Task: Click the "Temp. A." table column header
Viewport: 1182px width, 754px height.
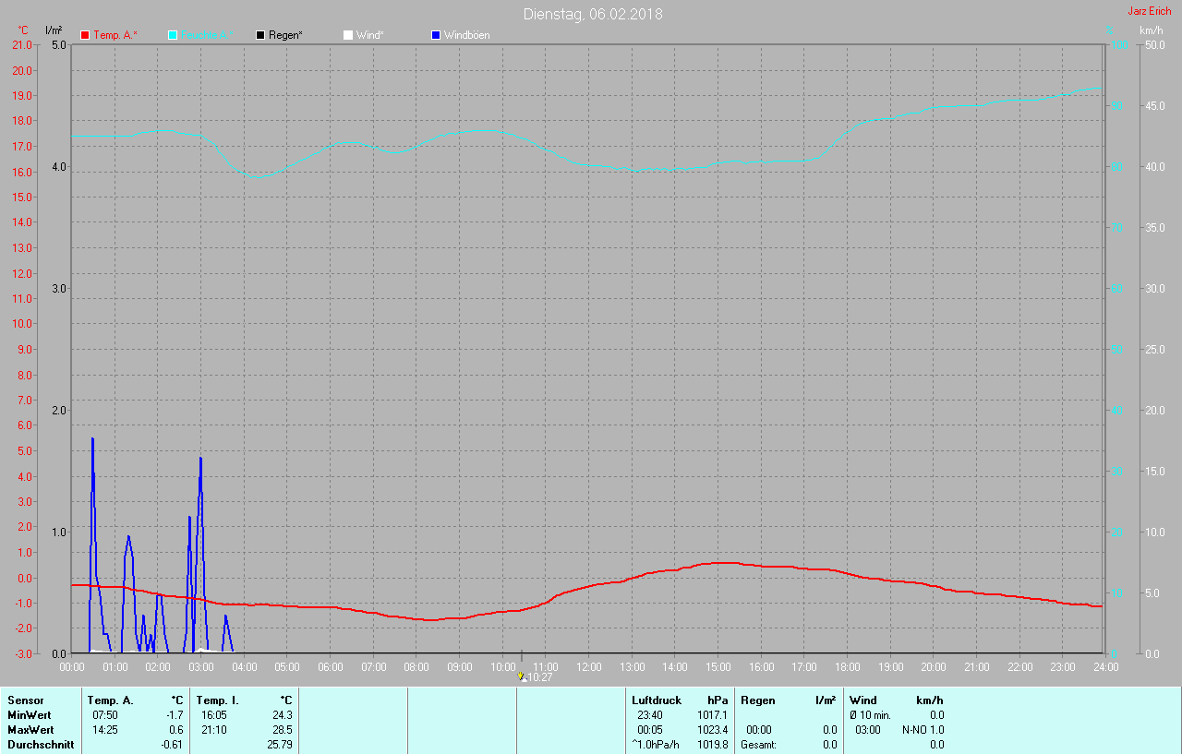Action: 110,700
